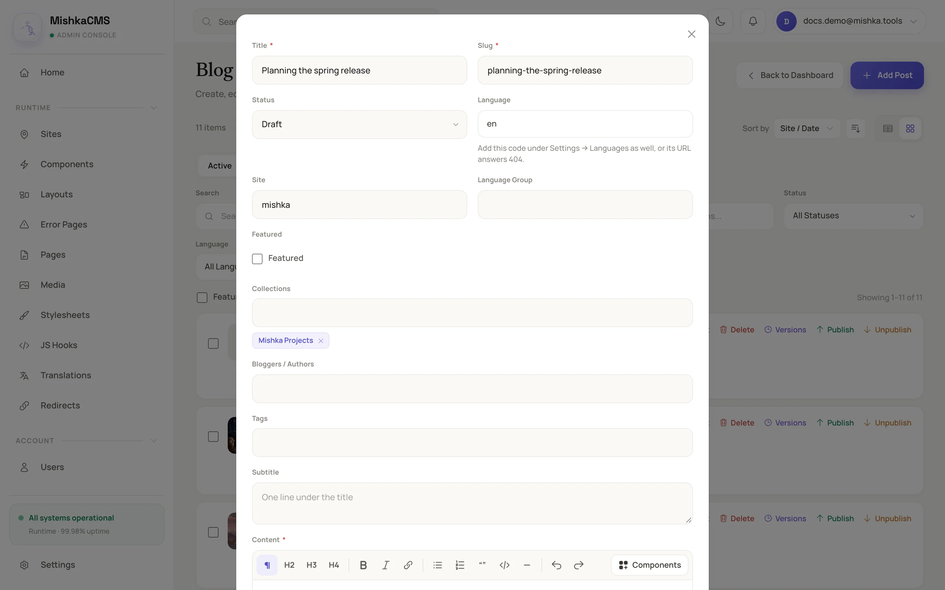Close the post editor dialog
The height and width of the screenshot is (590, 945).
[x=692, y=34]
